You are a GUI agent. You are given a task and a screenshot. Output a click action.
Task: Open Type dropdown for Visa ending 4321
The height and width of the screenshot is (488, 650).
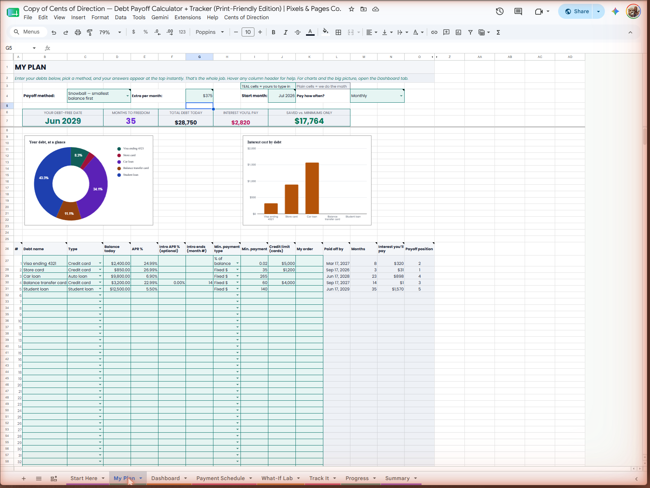click(x=100, y=263)
